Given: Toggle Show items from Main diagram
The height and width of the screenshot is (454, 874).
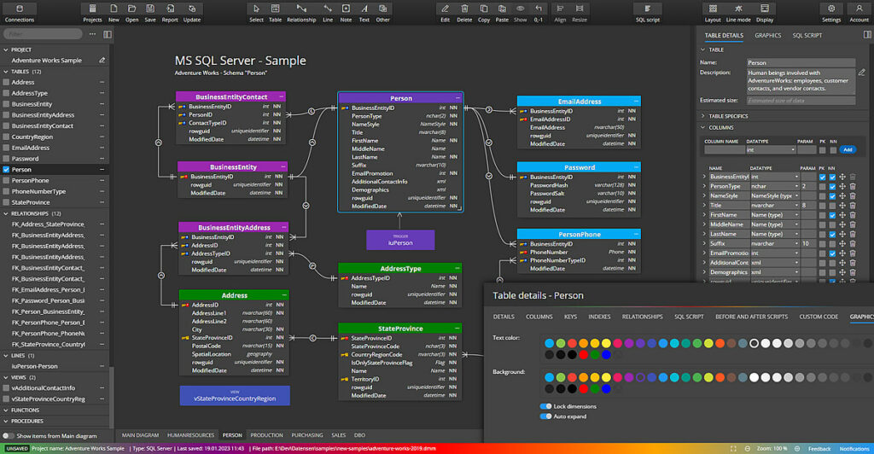Looking at the screenshot, I should point(8,436).
